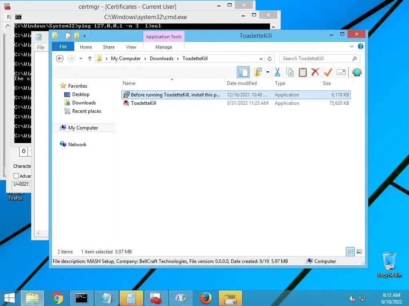Open the Manage ribbon tab
This screenshot has width=409, height=306.
click(x=163, y=47)
